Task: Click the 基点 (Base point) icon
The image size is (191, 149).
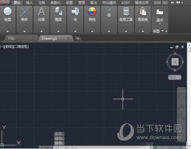Action: [159, 12]
